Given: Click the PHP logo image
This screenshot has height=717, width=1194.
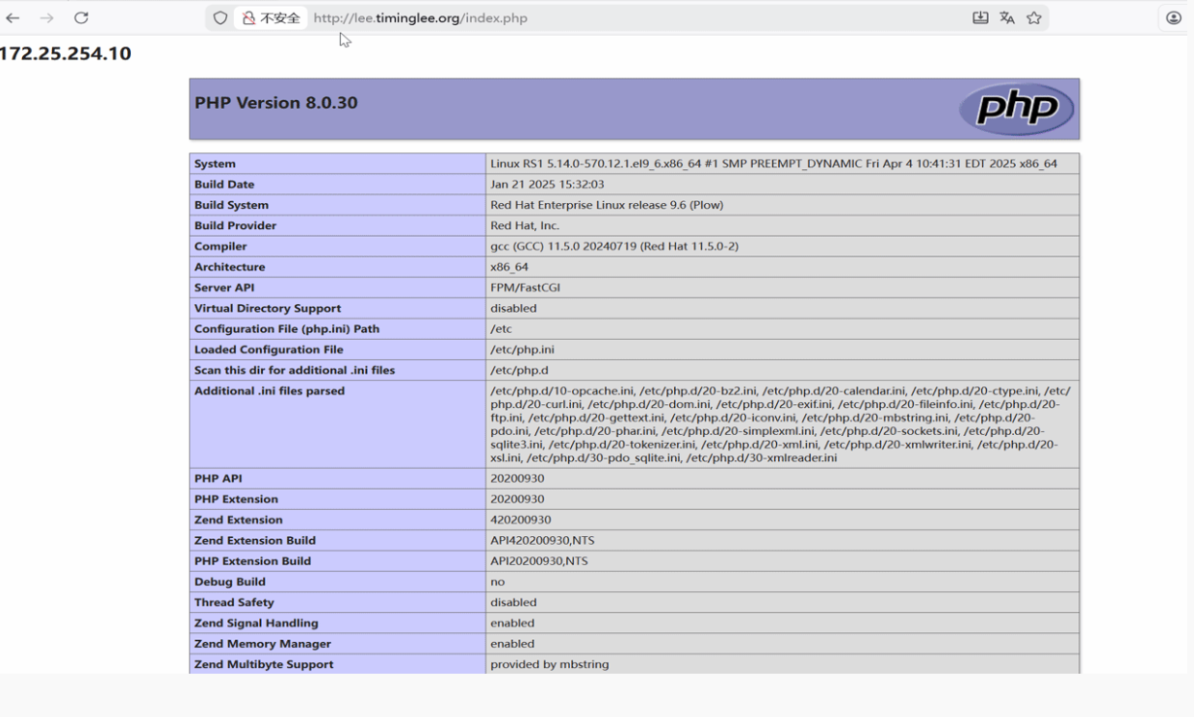Looking at the screenshot, I should [1016, 109].
